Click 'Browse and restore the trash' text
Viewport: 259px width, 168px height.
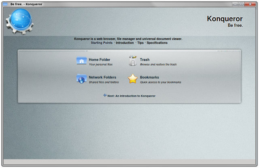pyautogui.click(x=158, y=65)
